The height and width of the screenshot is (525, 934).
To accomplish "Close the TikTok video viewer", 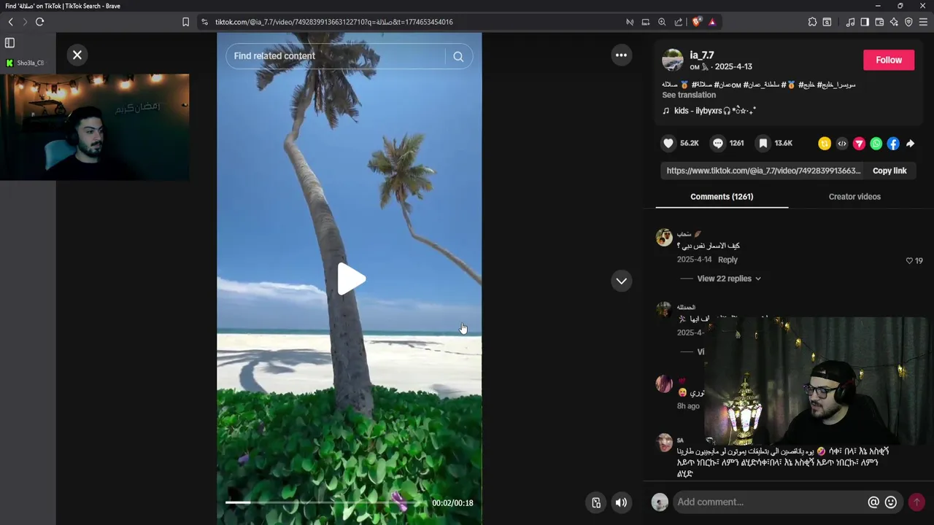I will pos(77,55).
